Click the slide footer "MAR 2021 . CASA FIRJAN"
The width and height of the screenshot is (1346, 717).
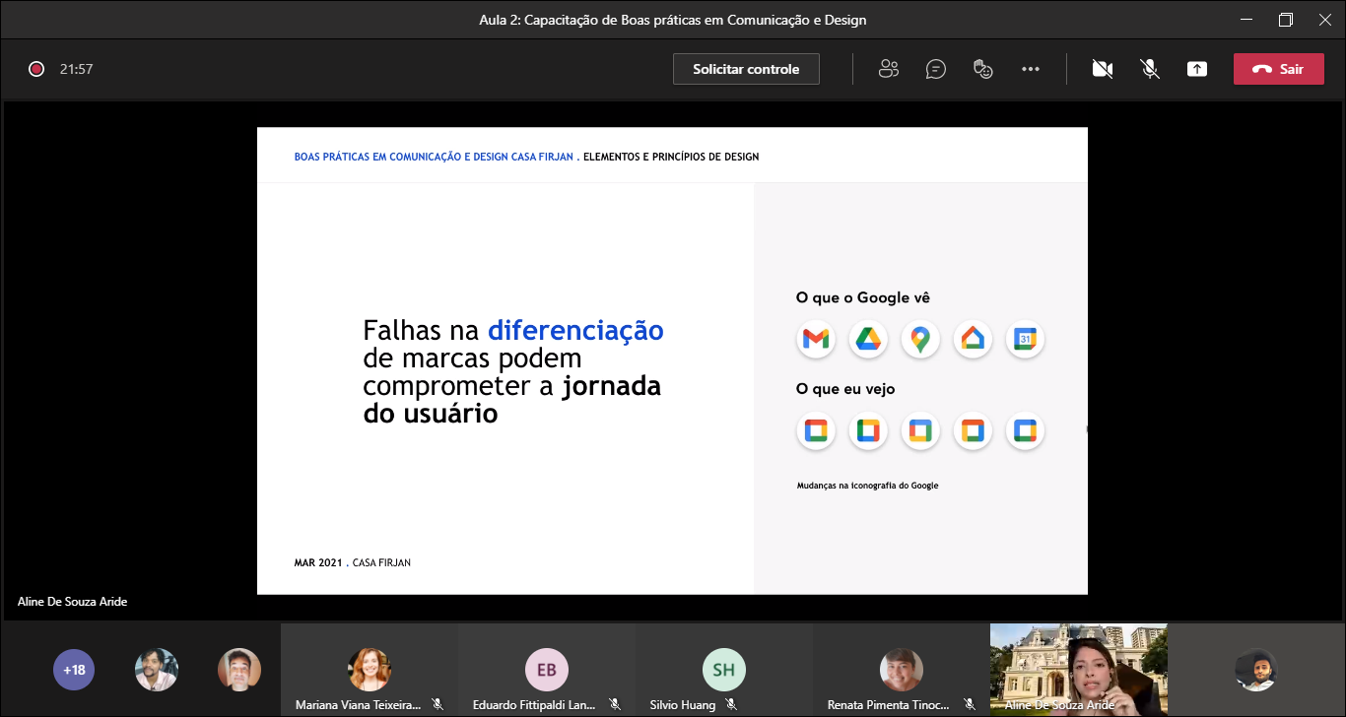(x=353, y=562)
